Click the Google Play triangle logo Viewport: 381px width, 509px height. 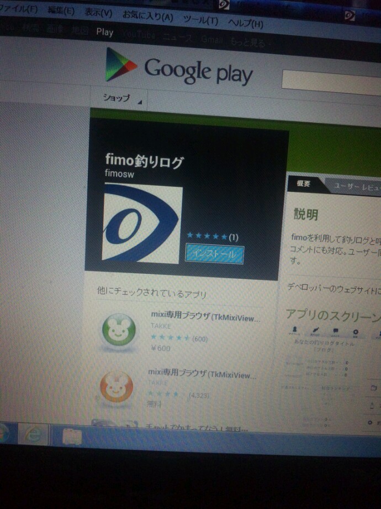point(120,64)
